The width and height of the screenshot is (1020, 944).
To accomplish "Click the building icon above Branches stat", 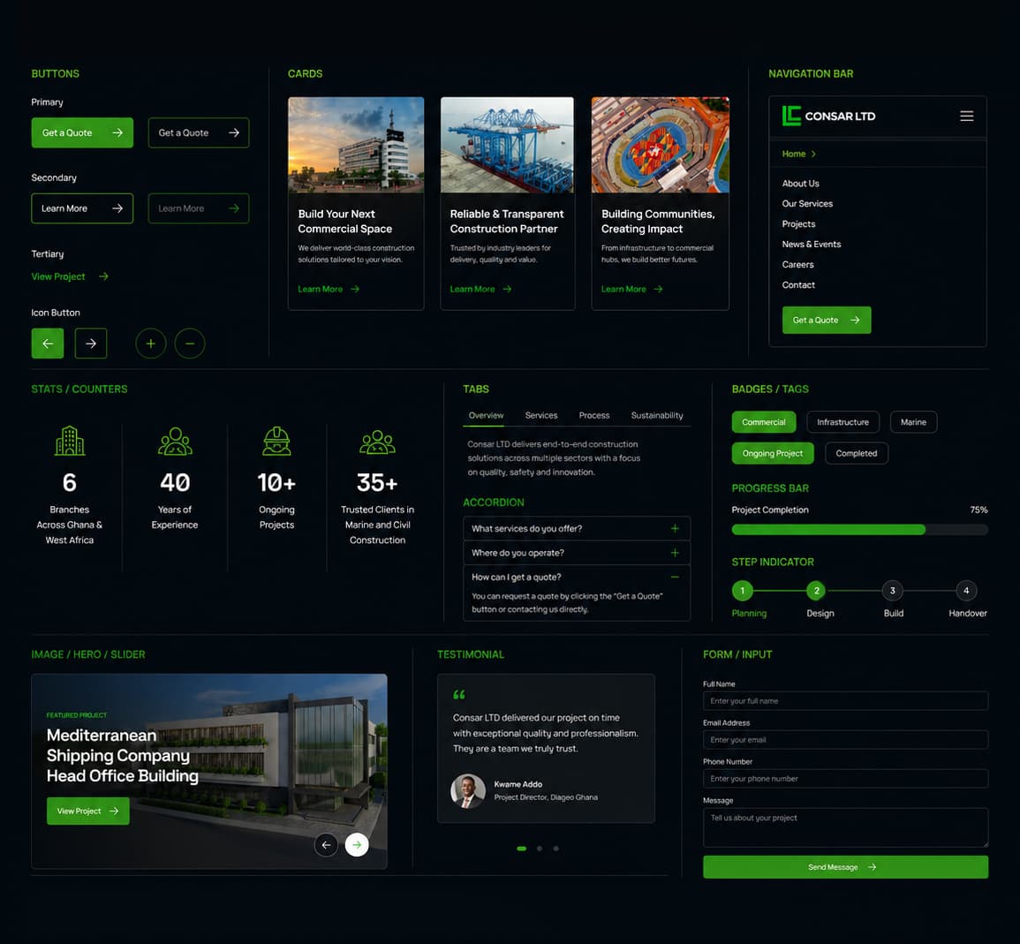I will click(x=70, y=441).
